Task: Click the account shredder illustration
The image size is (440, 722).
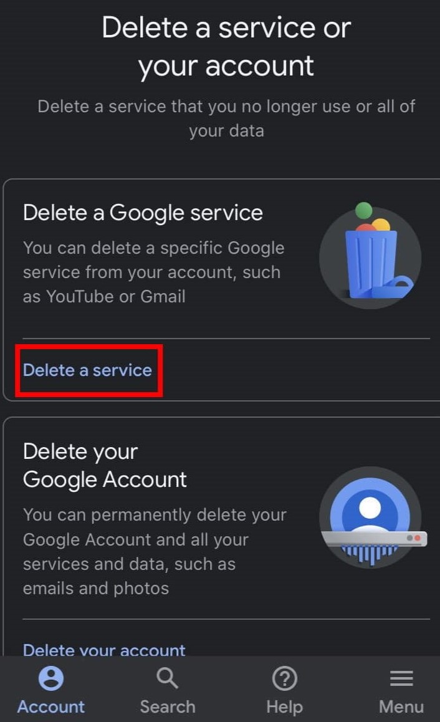Action: tap(371, 517)
